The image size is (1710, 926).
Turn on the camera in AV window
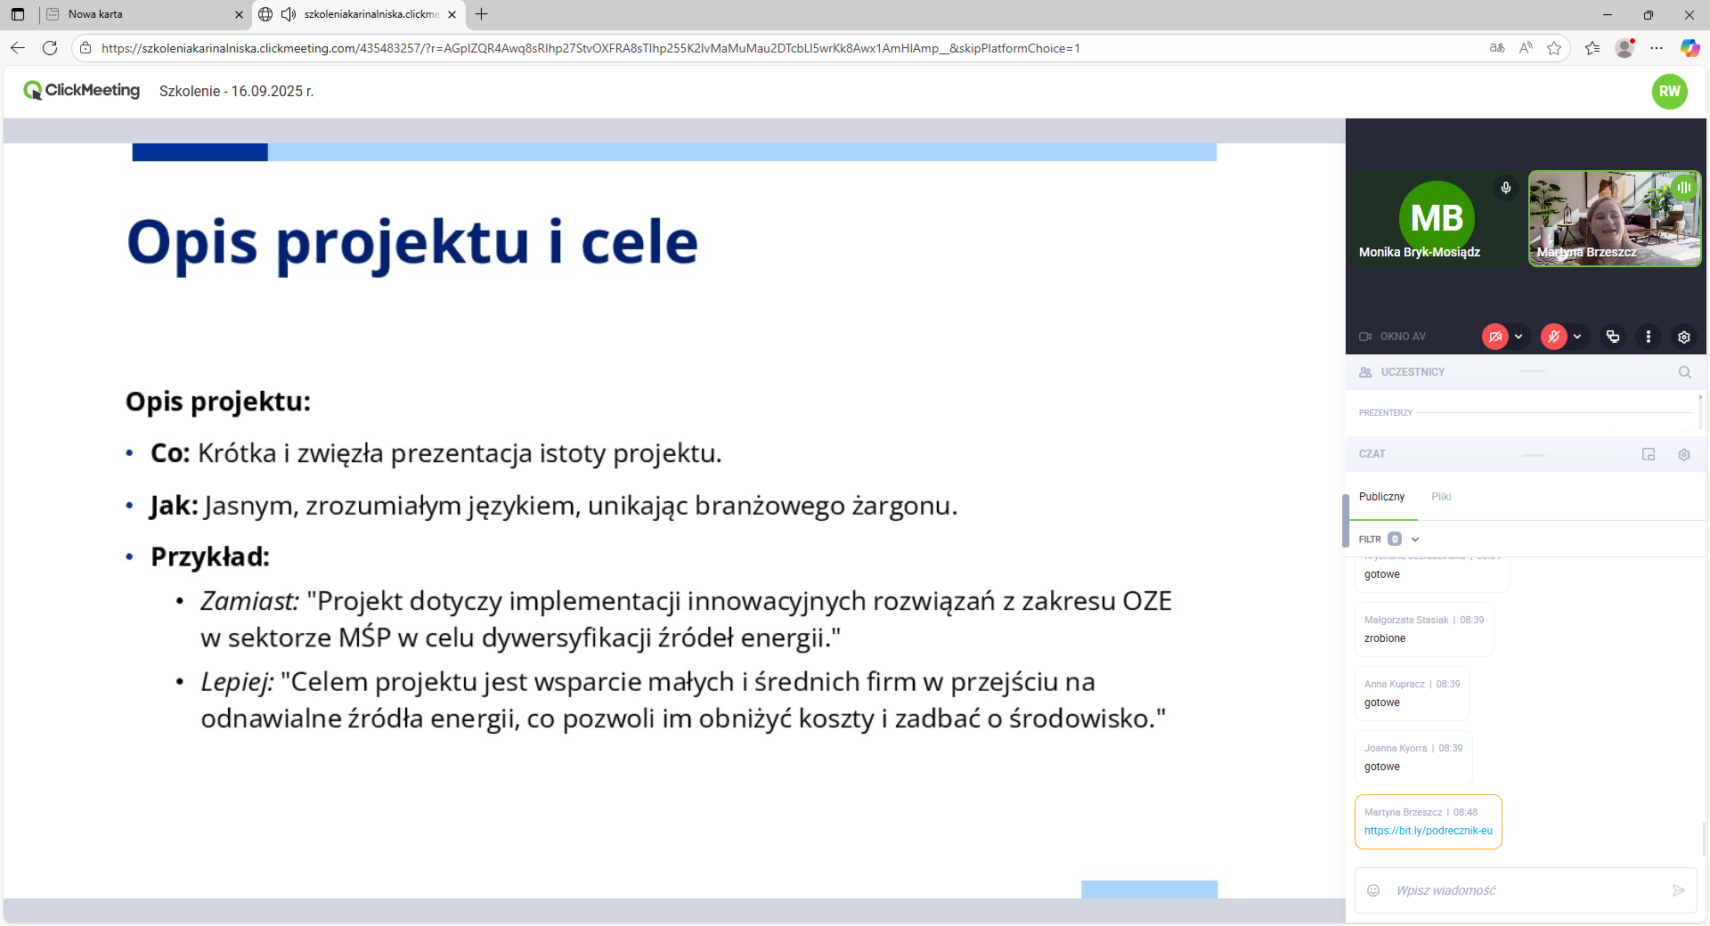point(1495,337)
